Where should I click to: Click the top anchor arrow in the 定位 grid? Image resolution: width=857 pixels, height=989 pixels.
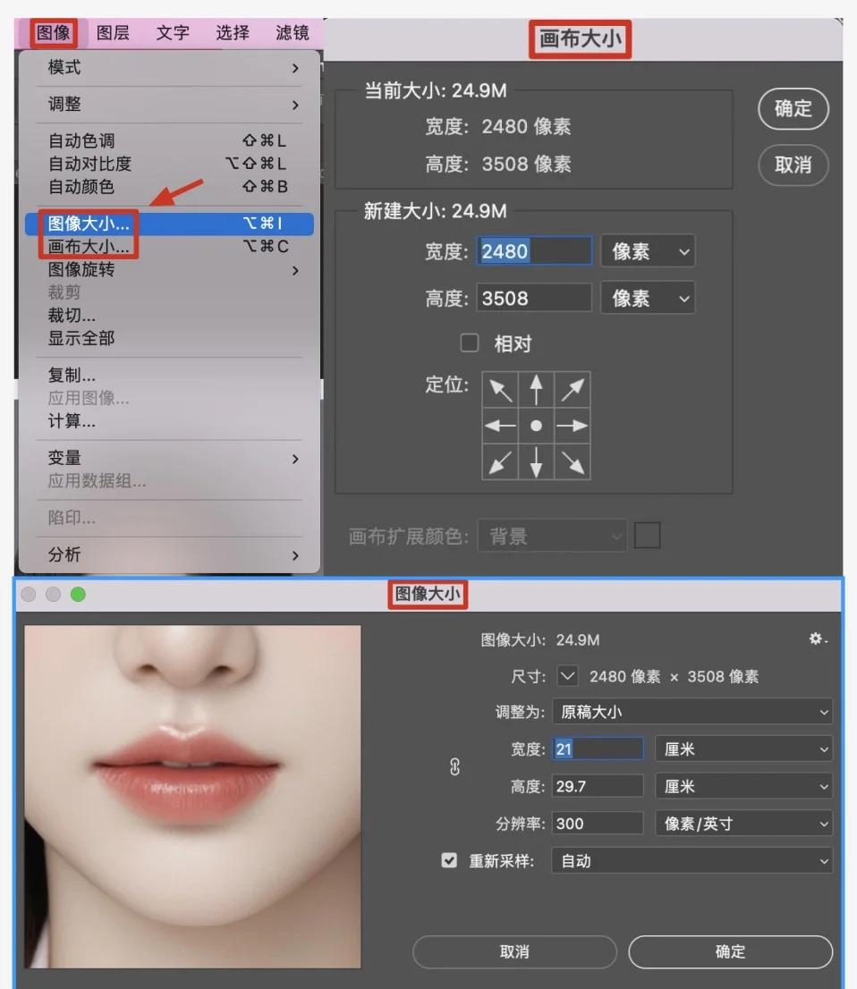(x=536, y=389)
